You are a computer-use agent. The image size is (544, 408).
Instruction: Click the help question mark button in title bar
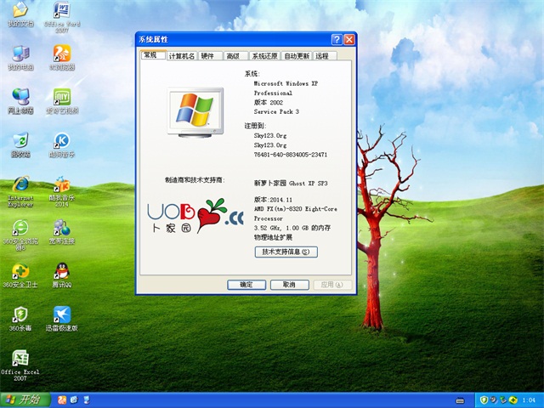337,40
